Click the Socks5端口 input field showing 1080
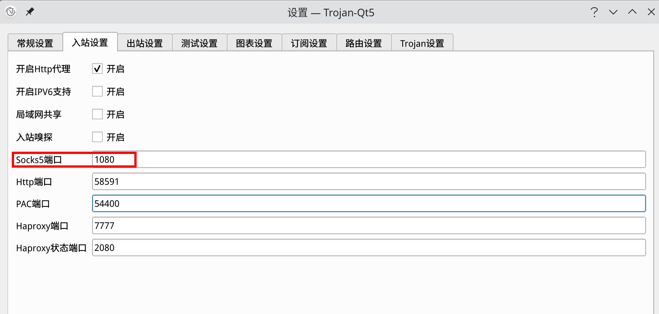This screenshot has width=659, height=314. (369, 160)
